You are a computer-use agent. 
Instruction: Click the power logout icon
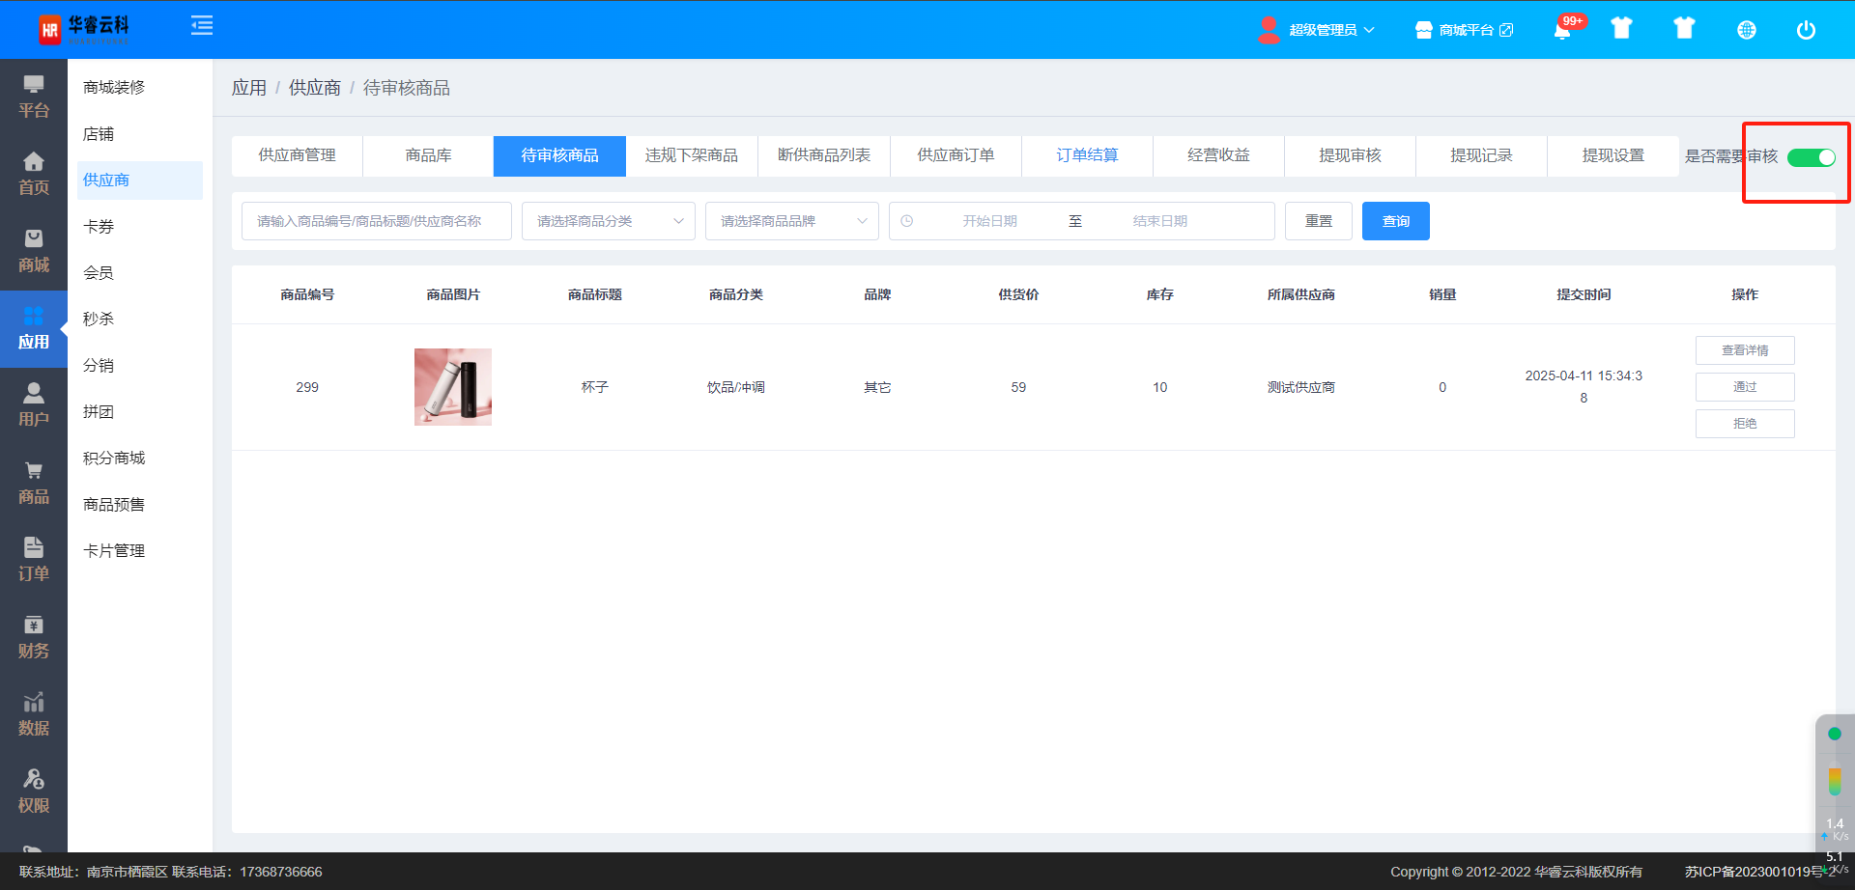point(1805,30)
